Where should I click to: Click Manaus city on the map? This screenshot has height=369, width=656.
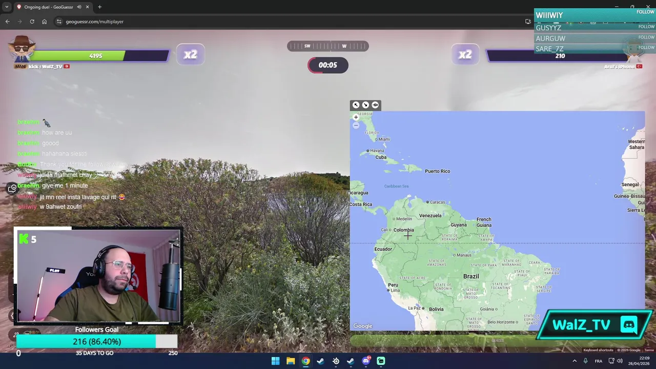tap(464, 255)
